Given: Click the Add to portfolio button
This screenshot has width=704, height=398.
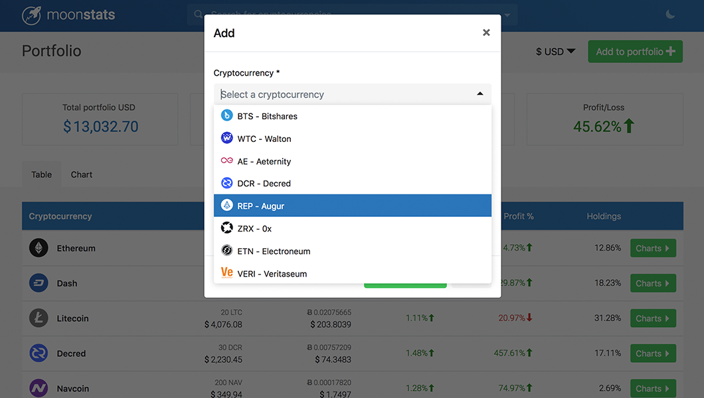Looking at the screenshot, I should click(636, 52).
